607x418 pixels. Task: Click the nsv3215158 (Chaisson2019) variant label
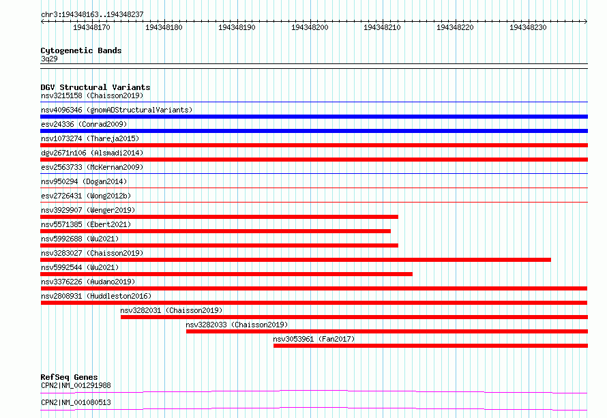(92, 95)
